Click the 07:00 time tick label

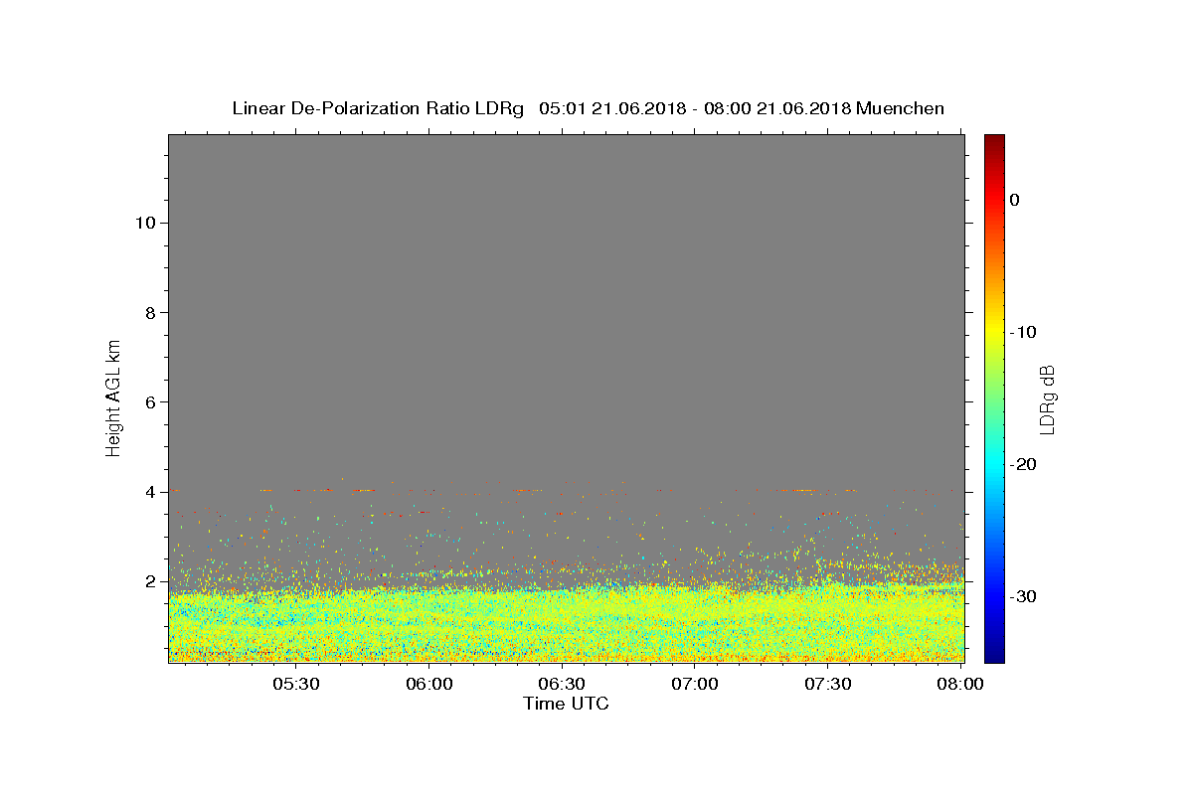(695, 684)
